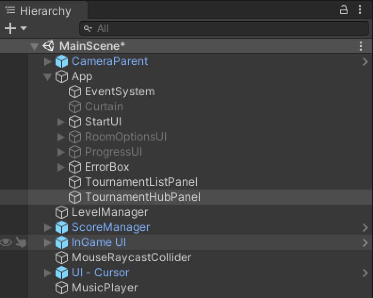Screen dimensions: 373x298
Task: Click the Hierarchy panel lock icon
Action: point(344,9)
